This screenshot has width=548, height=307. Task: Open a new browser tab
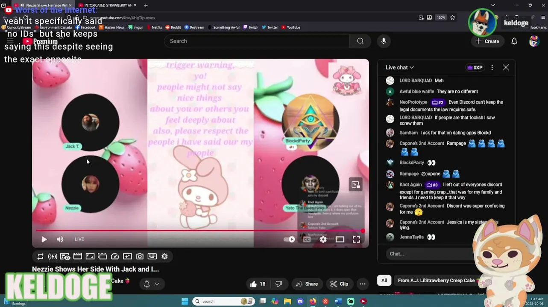[x=146, y=5]
